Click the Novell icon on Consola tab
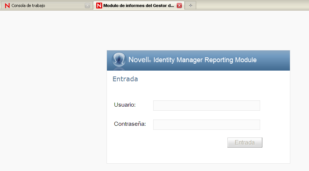The height and width of the screenshot is (171, 309). point(7,6)
